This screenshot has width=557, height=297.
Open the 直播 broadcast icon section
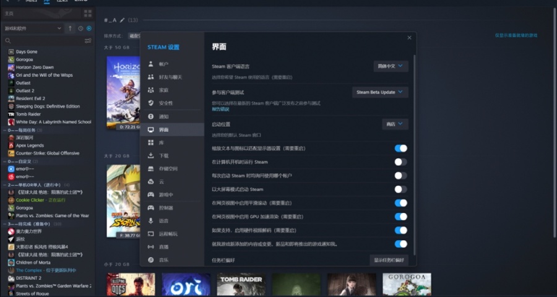[x=151, y=247]
